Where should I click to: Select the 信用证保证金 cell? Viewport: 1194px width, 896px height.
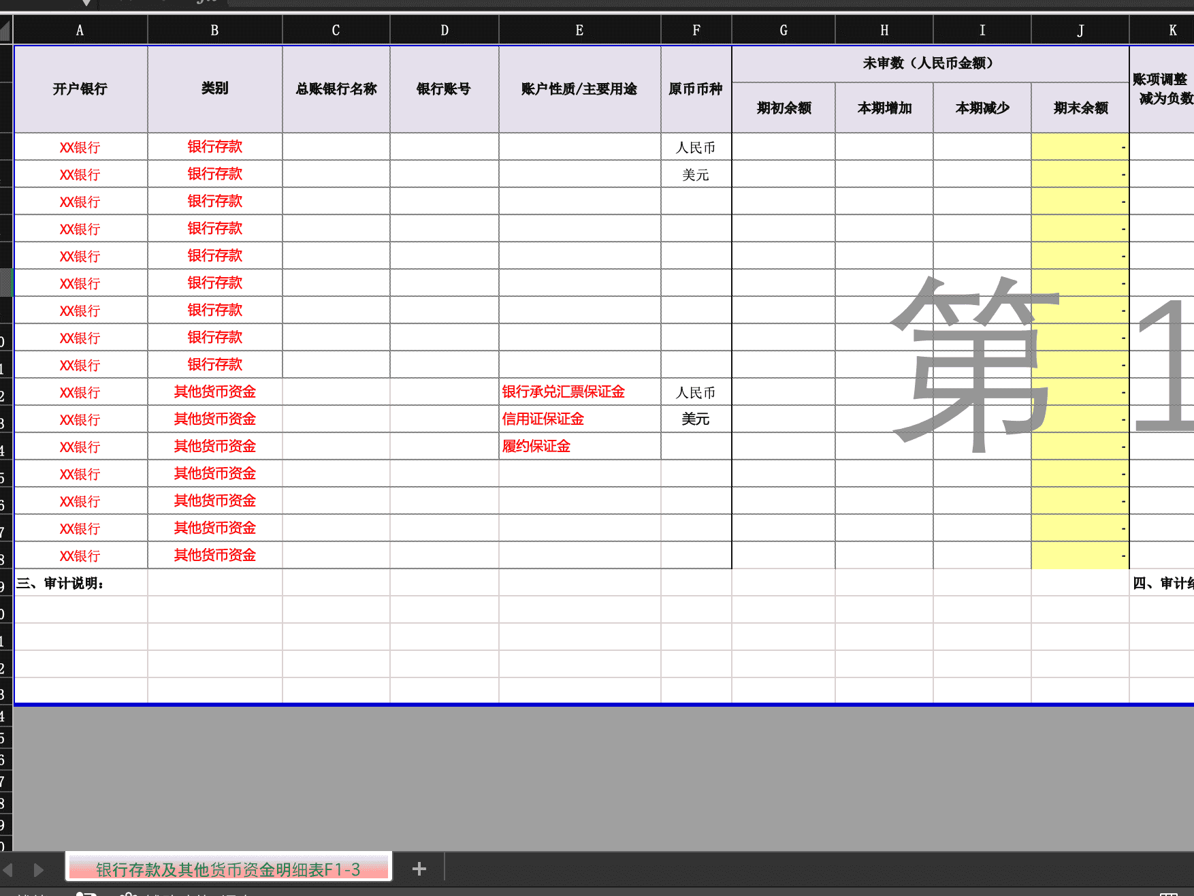[543, 419]
